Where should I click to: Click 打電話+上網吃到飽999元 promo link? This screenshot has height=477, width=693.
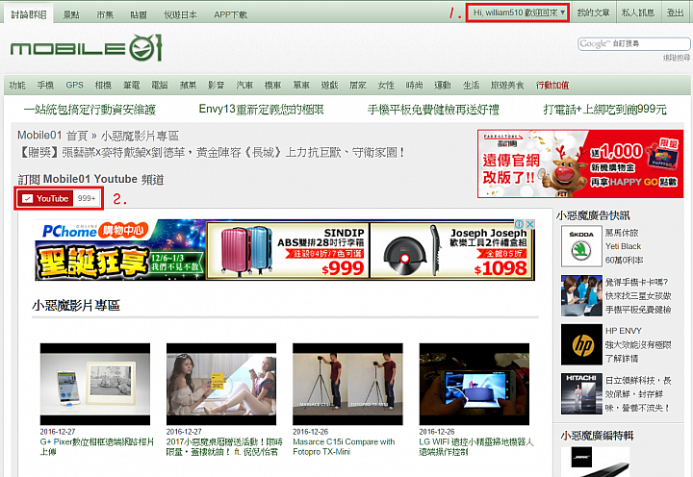point(604,109)
